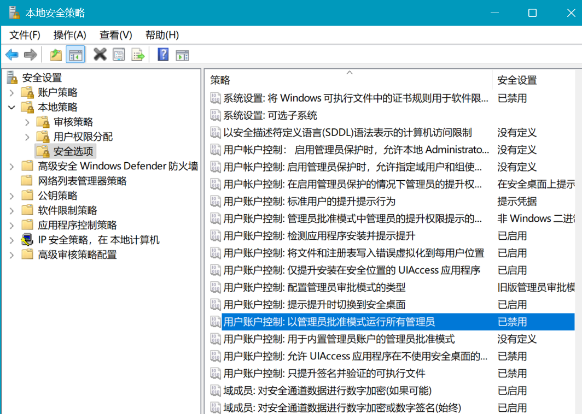The height and width of the screenshot is (414, 582).
Task: Open the 操作(A) menu
Action: (70, 35)
